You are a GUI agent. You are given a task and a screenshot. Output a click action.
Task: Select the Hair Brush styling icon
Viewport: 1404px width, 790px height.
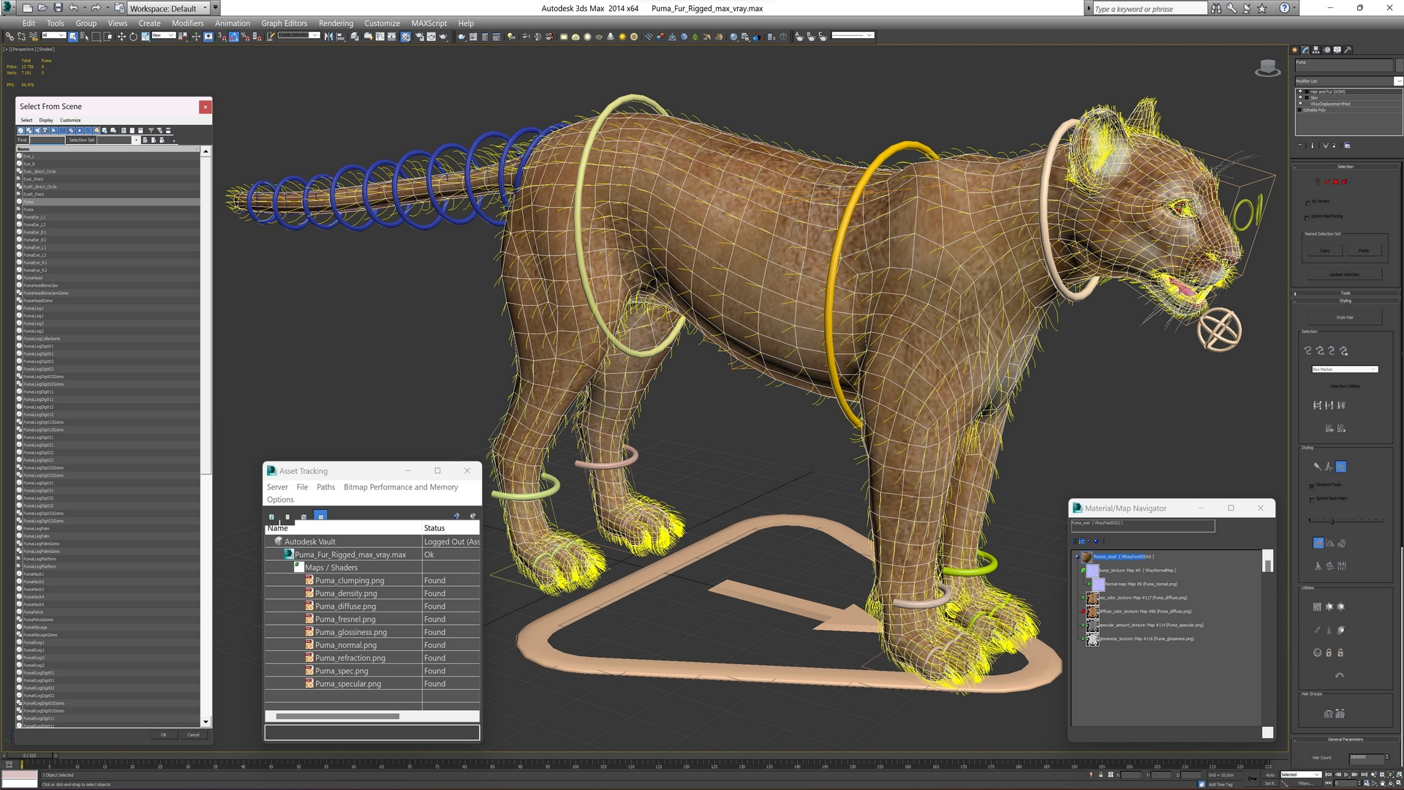1317,467
